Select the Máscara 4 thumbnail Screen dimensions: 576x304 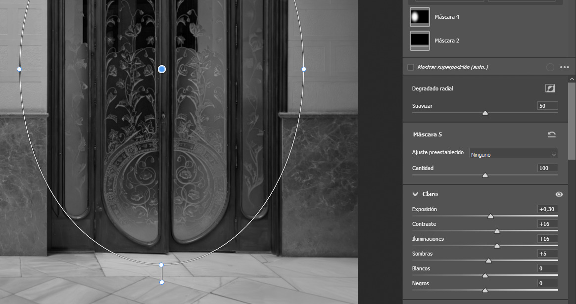click(x=420, y=17)
